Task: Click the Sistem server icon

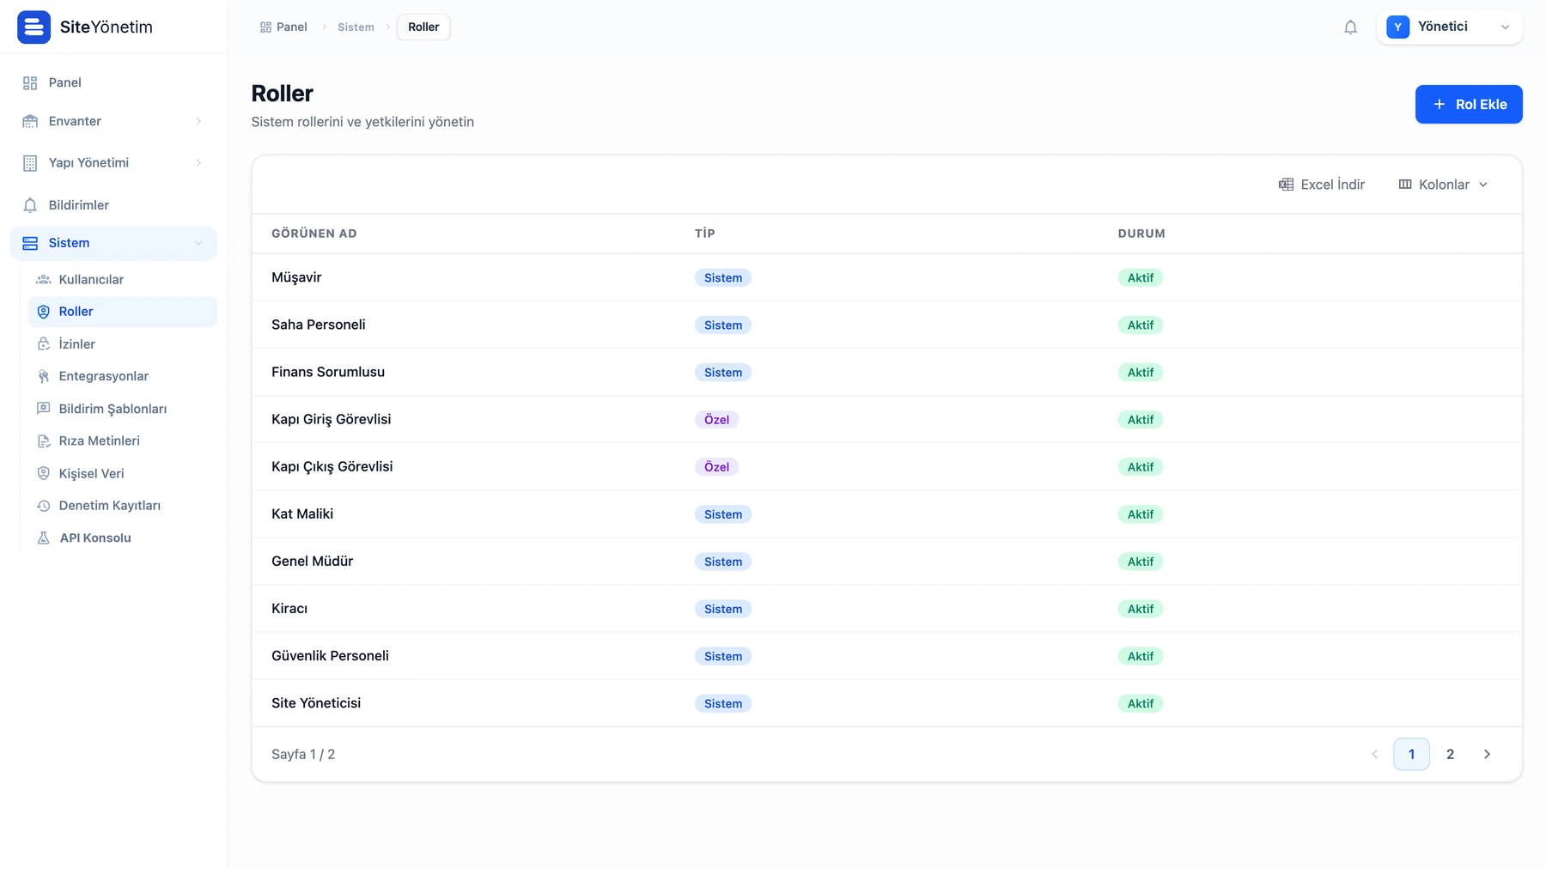Action: click(30, 243)
